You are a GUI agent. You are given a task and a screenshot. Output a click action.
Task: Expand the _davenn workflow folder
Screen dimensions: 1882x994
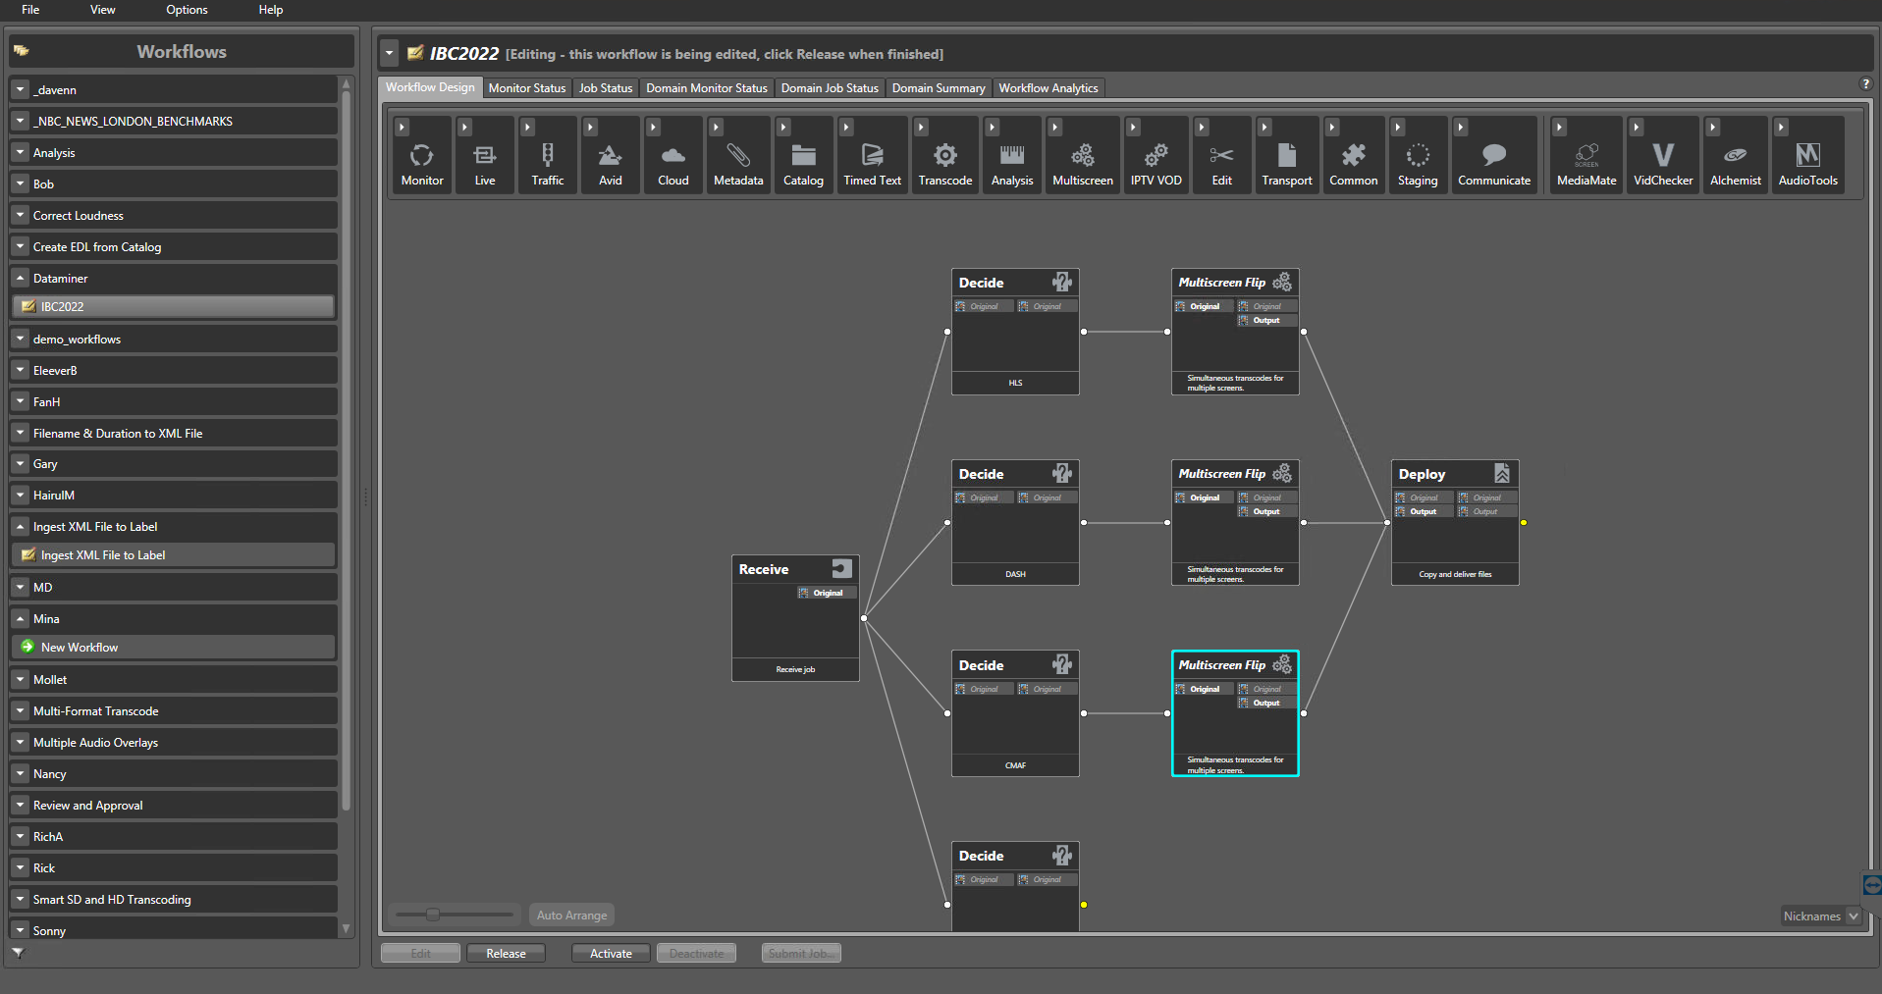pos(20,89)
